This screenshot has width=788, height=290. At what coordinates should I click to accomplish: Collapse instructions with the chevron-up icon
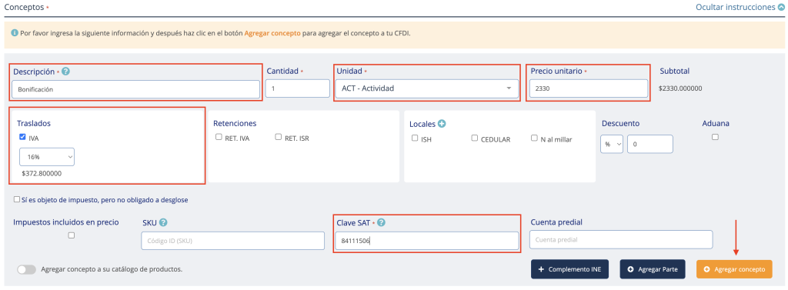[x=780, y=8]
